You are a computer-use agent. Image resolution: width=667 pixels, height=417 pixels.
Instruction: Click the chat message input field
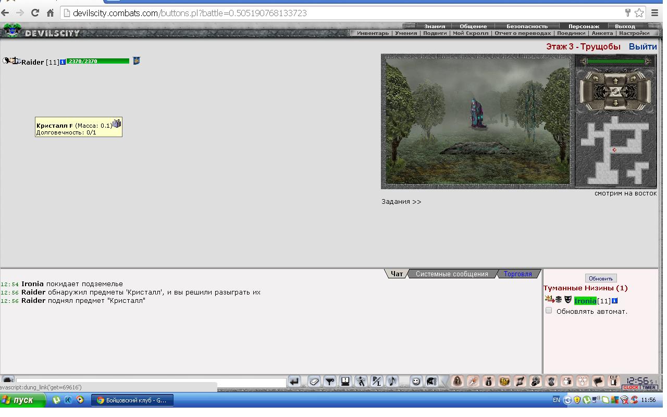point(151,382)
